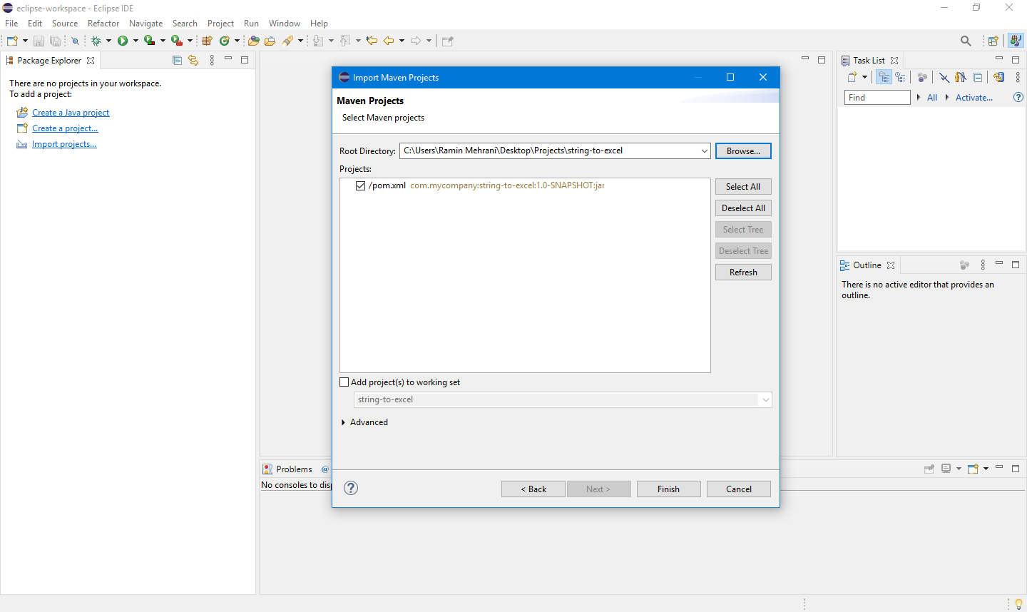Click the New Java Class icon

pyautogui.click(x=225, y=41)
